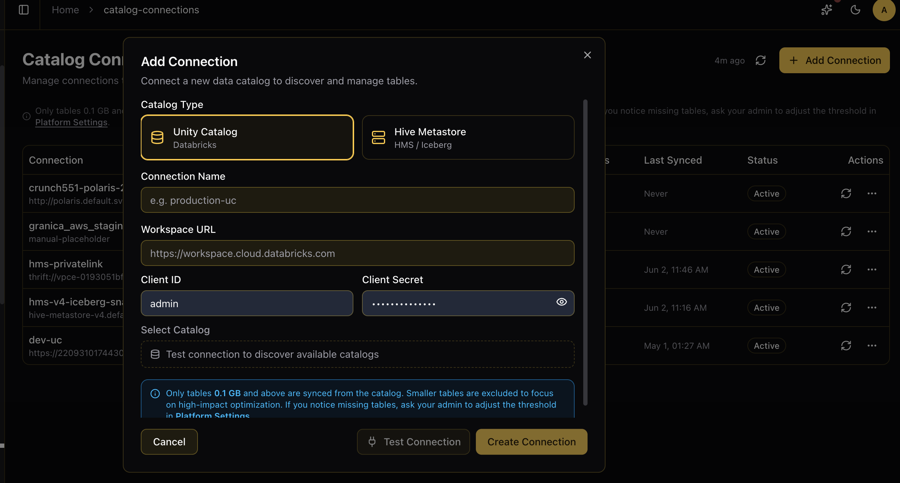Select Hive Metastore type card
This screenshot has width=900, height=483.
(x=468, y=137)
